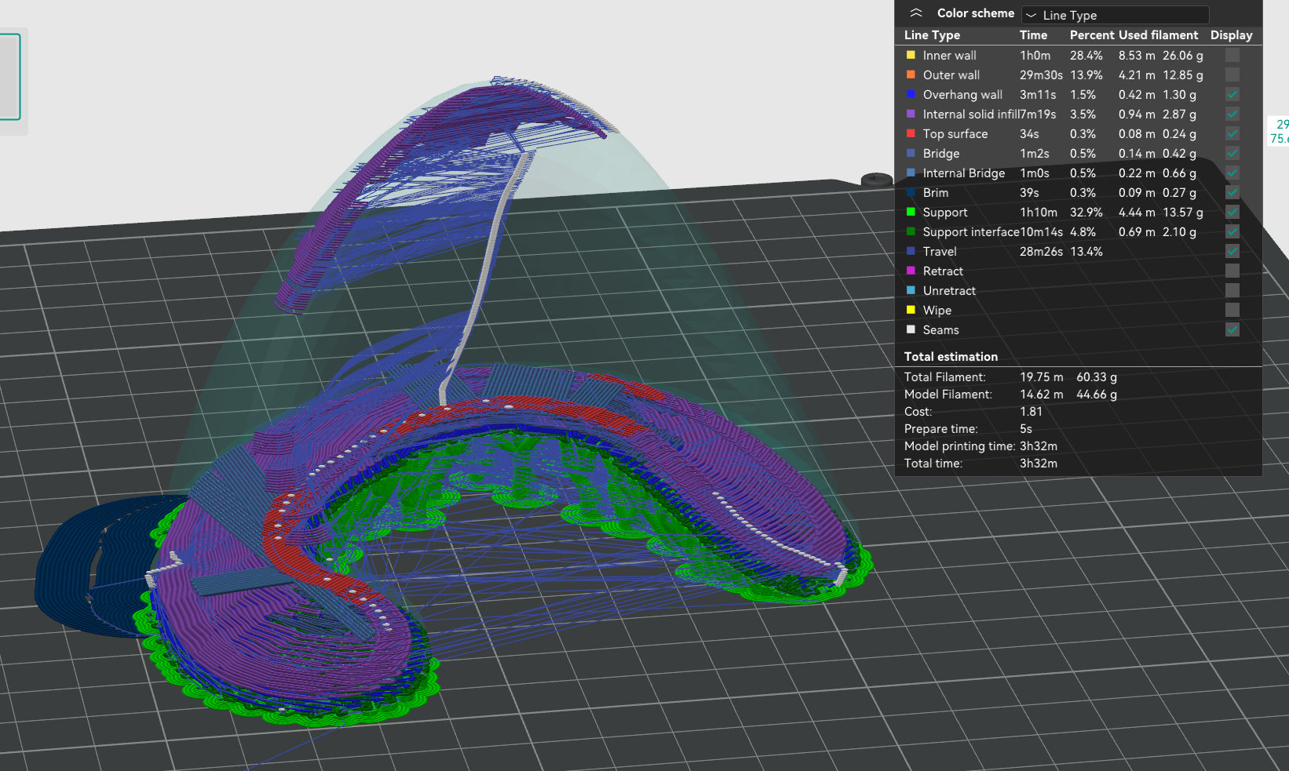Toggle Bridge display checkbox

1232,154
